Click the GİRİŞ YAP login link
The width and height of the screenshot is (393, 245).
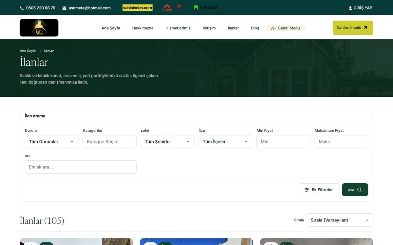tap(360, 8)
